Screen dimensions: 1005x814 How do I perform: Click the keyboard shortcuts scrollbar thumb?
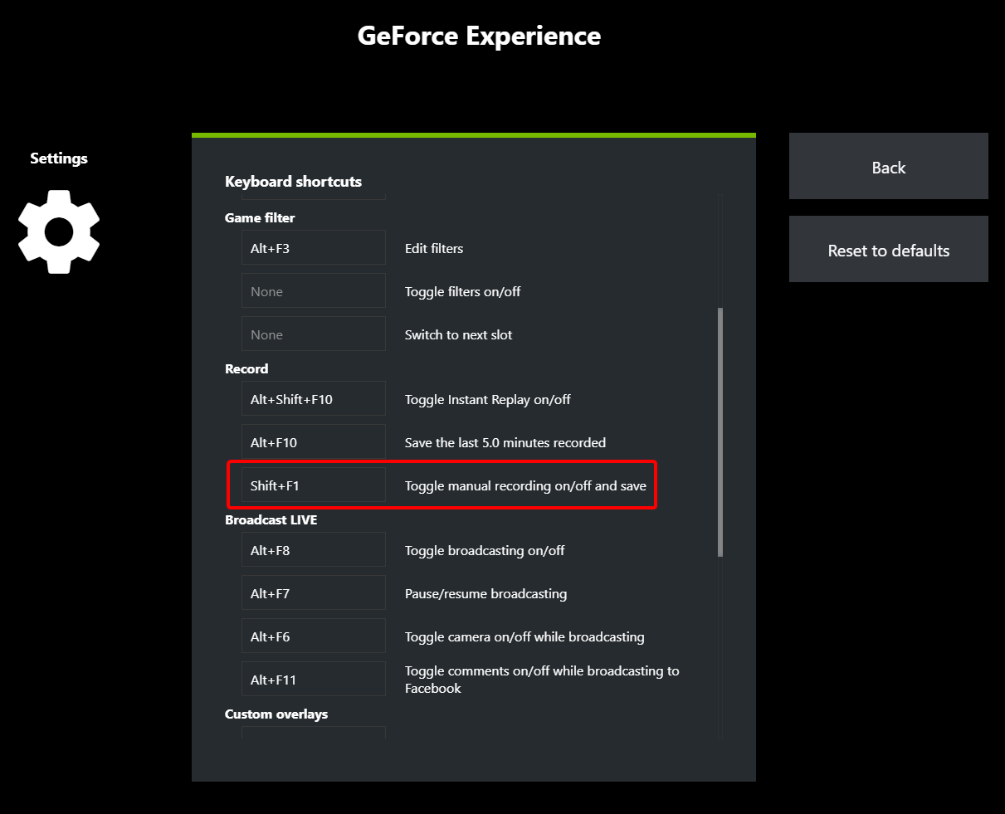720,431
